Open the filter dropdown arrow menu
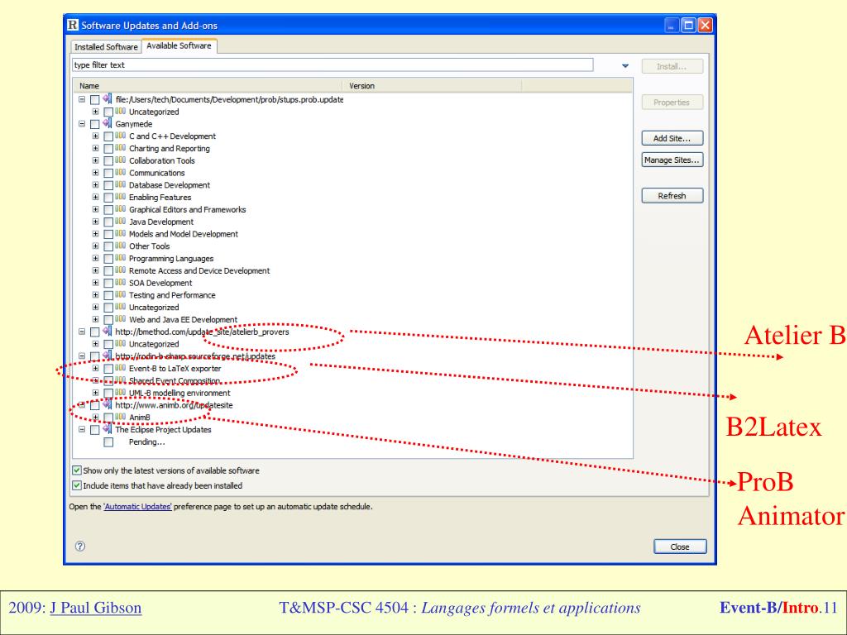 (625, 66)
